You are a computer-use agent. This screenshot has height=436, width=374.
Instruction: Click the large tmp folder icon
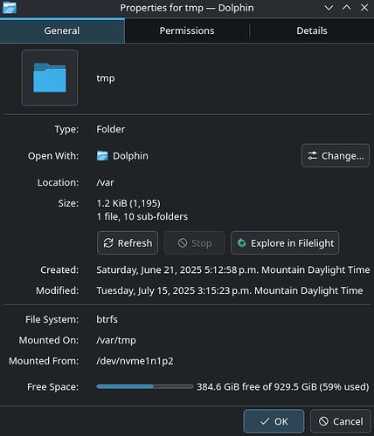50,78
